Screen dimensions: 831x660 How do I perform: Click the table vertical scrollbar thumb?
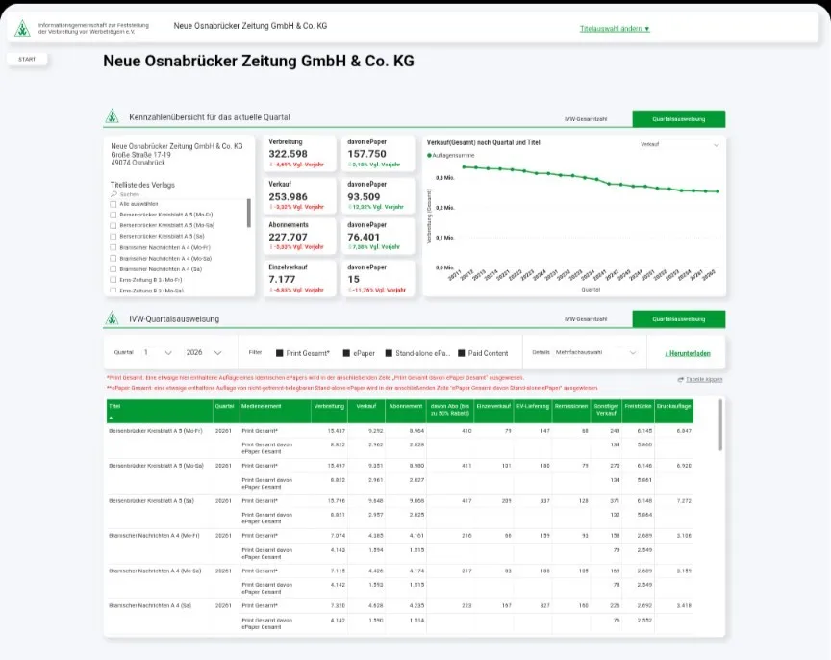pos(720,424)
